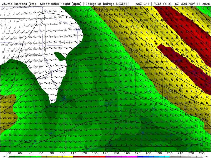Click the 130 label on the color scale
The image size is (211, 158).
tap(95, 153)
